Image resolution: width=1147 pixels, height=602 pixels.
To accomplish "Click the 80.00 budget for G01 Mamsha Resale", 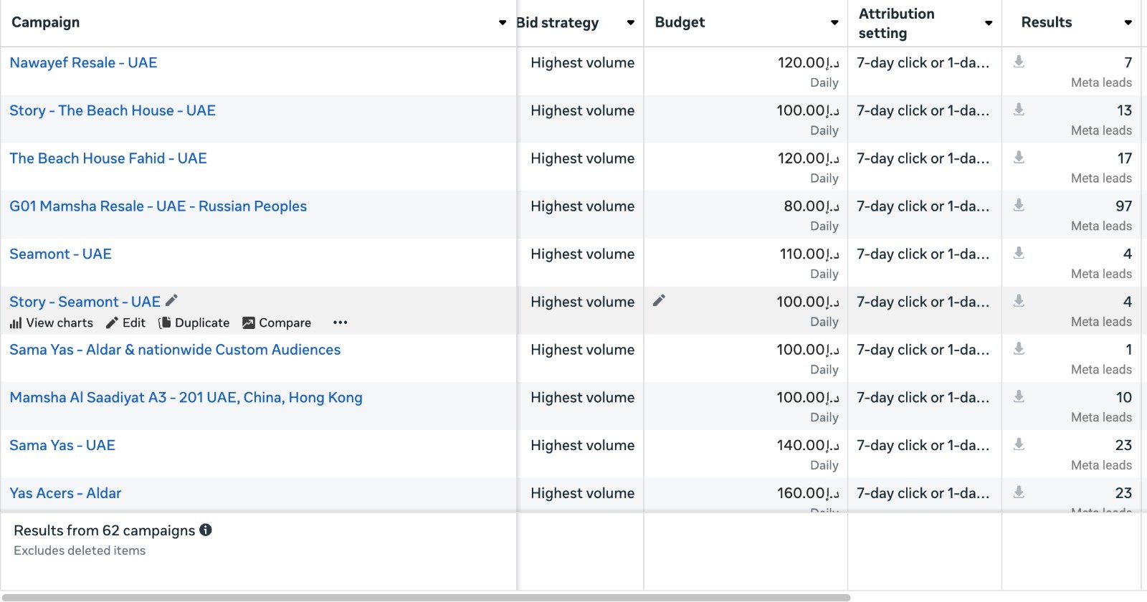I will click(x=812, y=206).
